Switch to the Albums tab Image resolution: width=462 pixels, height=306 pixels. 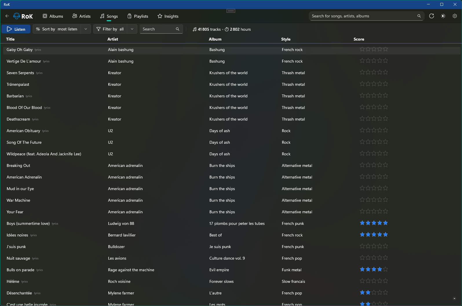[53, 16]
